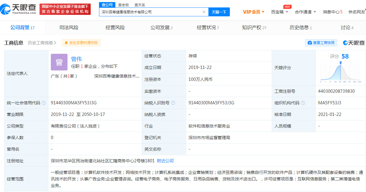Click the 天眼查 logo beside 查看工商快照
This screenshot has height=192, width=366.
pyautogui.click(x=354, y=43)
